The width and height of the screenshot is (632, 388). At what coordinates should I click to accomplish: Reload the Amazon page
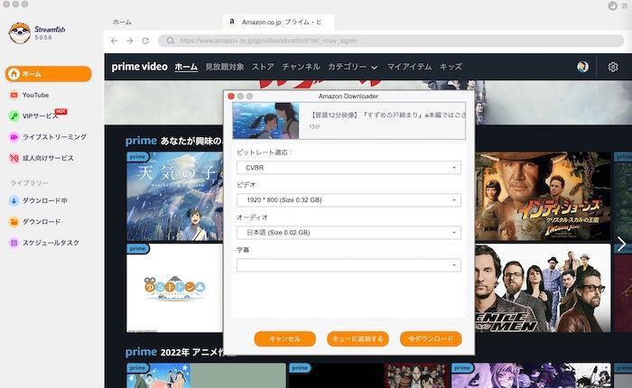145,41
